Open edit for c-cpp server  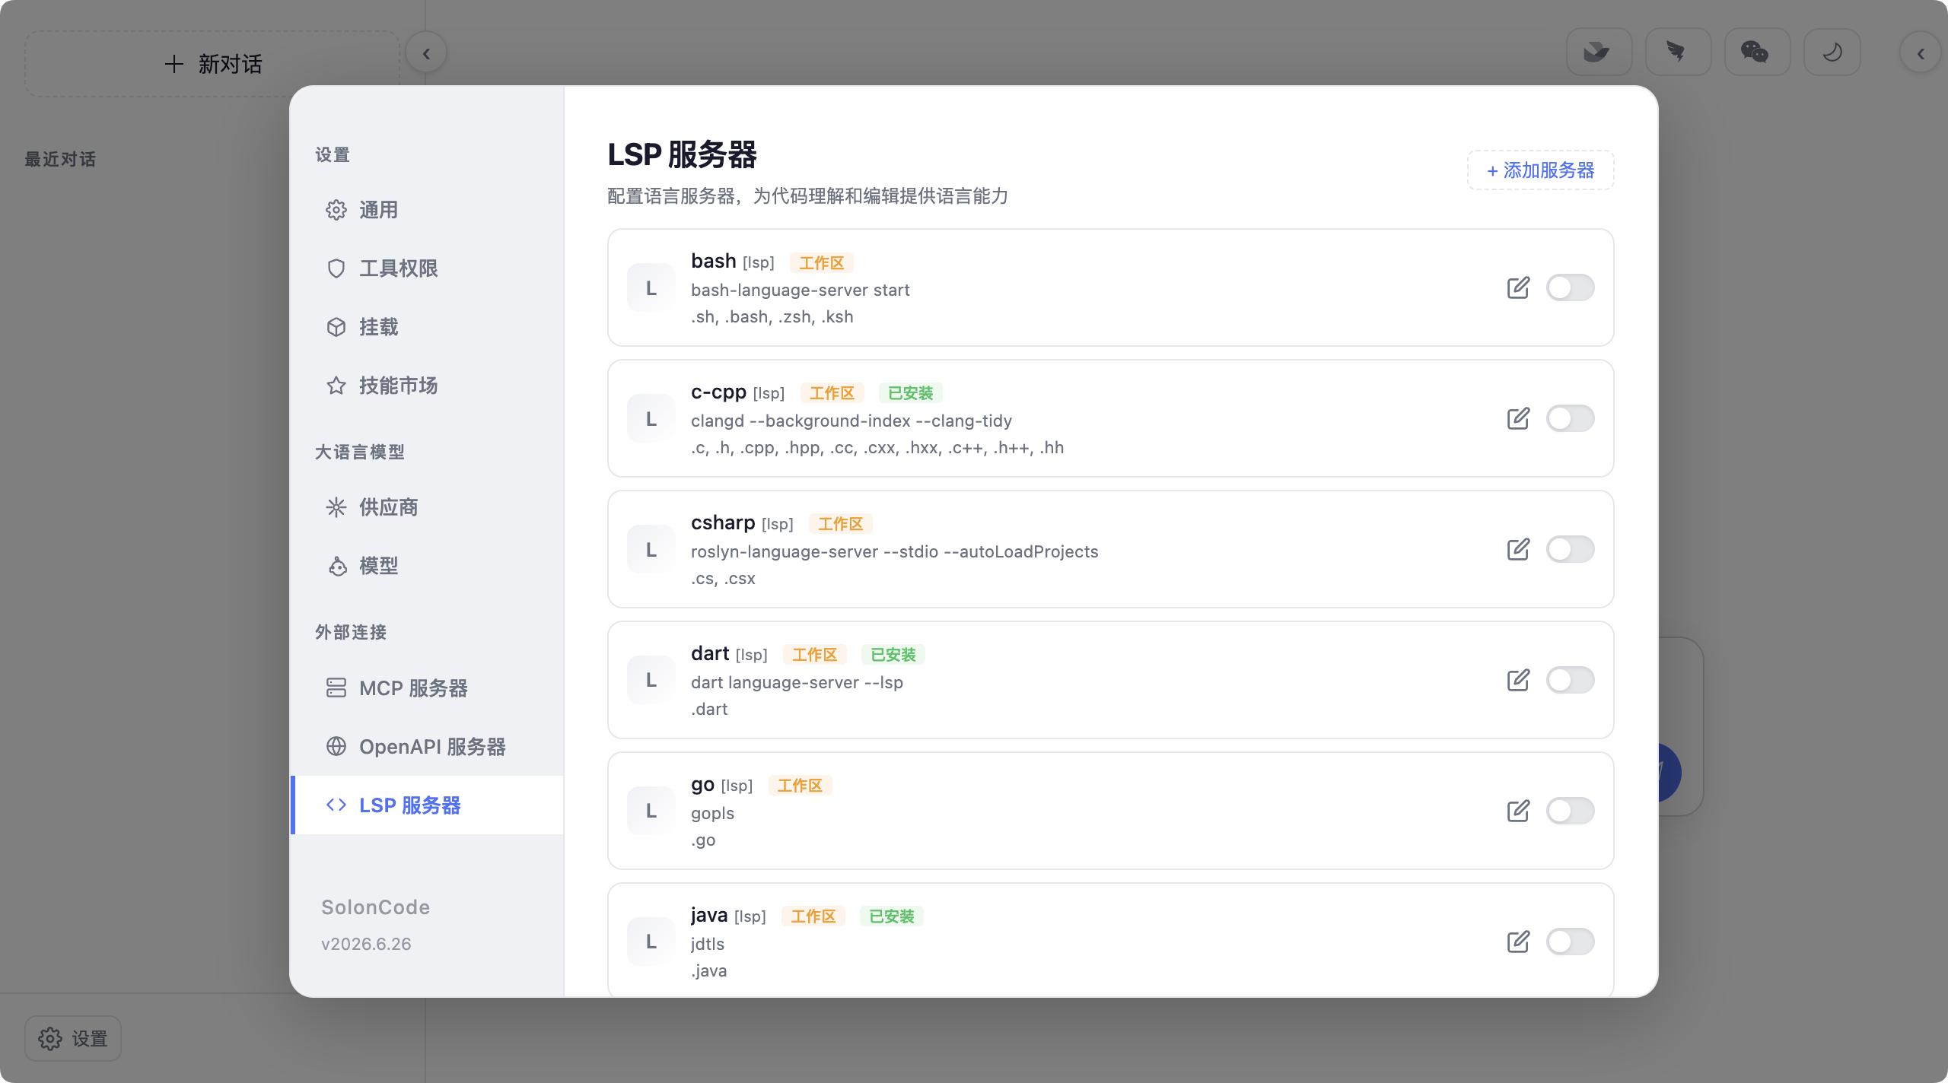click(1518, 418)
